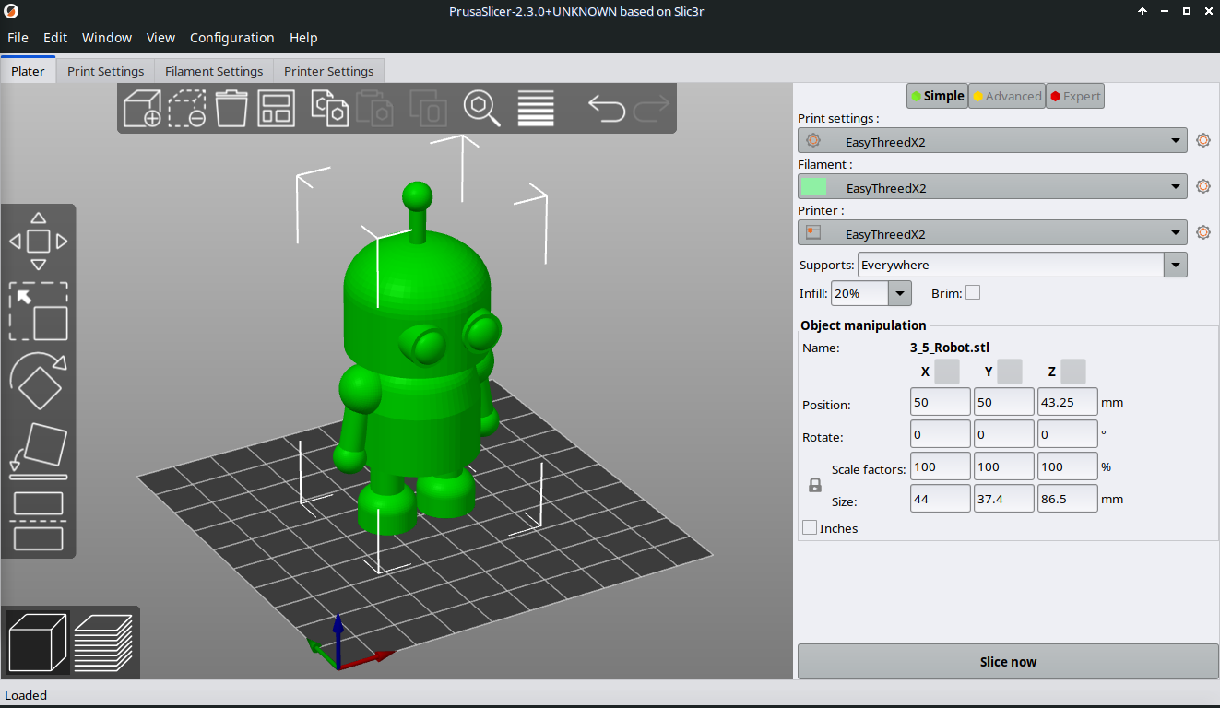Image resolution: width=1220 pixels, height=708 pixels.
Task: Toggle the Inches checkbox
Action: click(x=810, y=528)
